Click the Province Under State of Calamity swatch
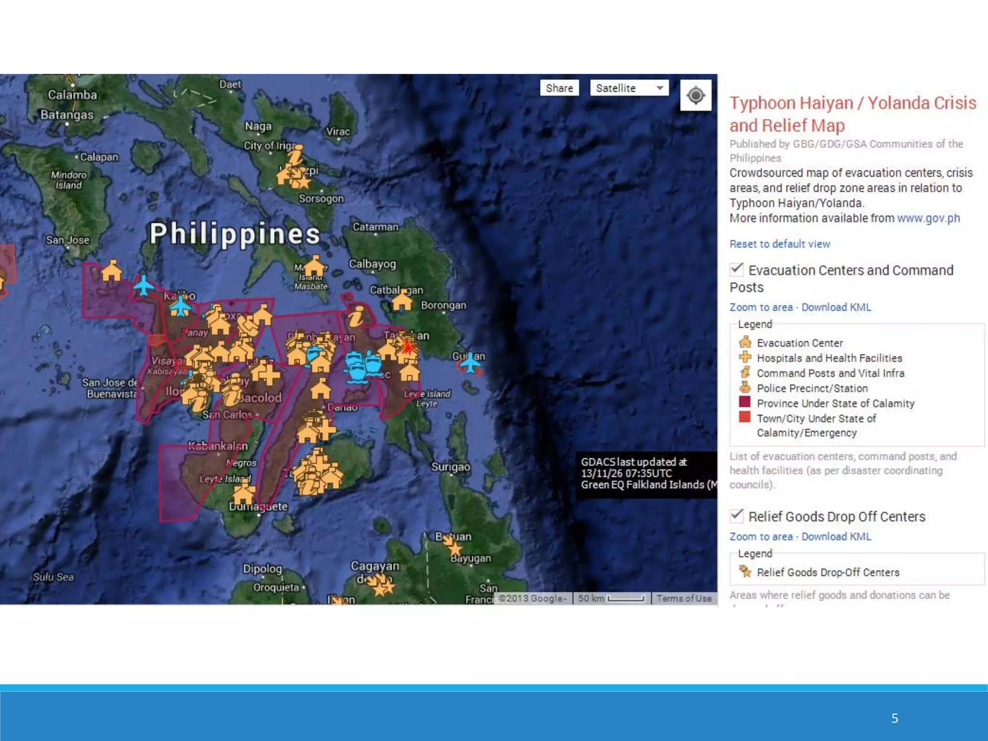The image size is (988, 741). point(744,402)
